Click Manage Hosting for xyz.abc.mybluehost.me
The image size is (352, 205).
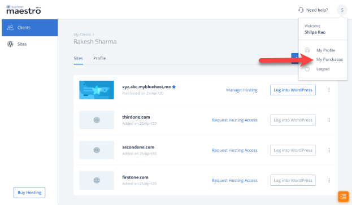click(242, 90)
